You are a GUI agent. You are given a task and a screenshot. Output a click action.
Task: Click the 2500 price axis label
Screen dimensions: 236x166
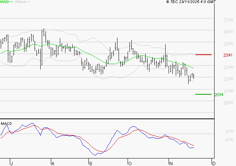tap(228, 44)
